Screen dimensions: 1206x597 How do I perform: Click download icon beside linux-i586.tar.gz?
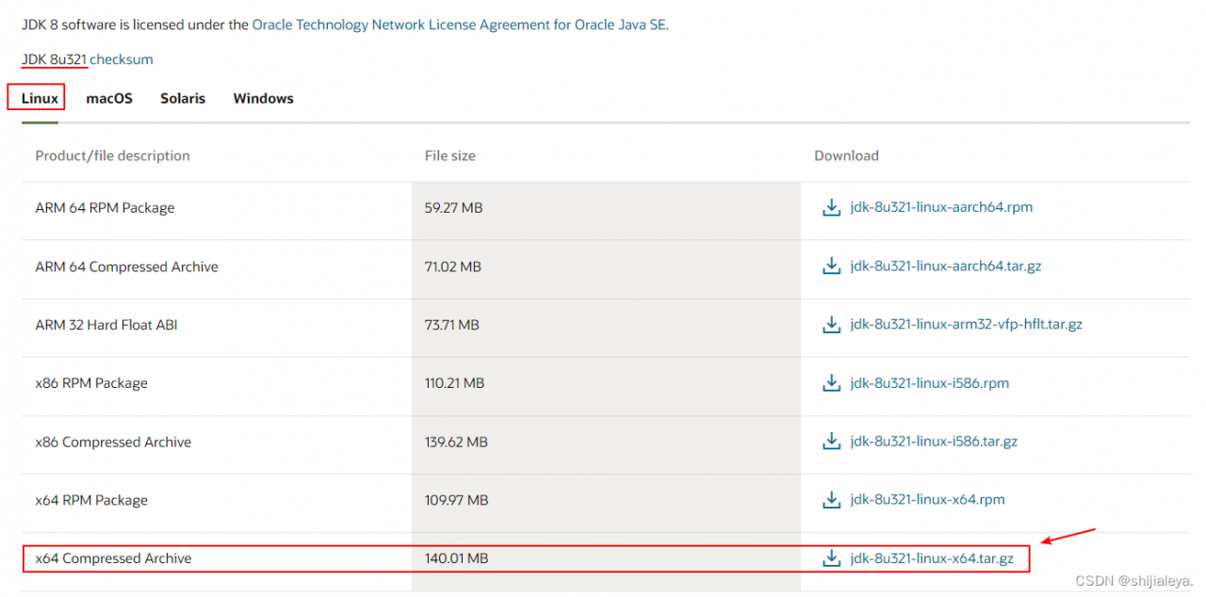(831, 442)
